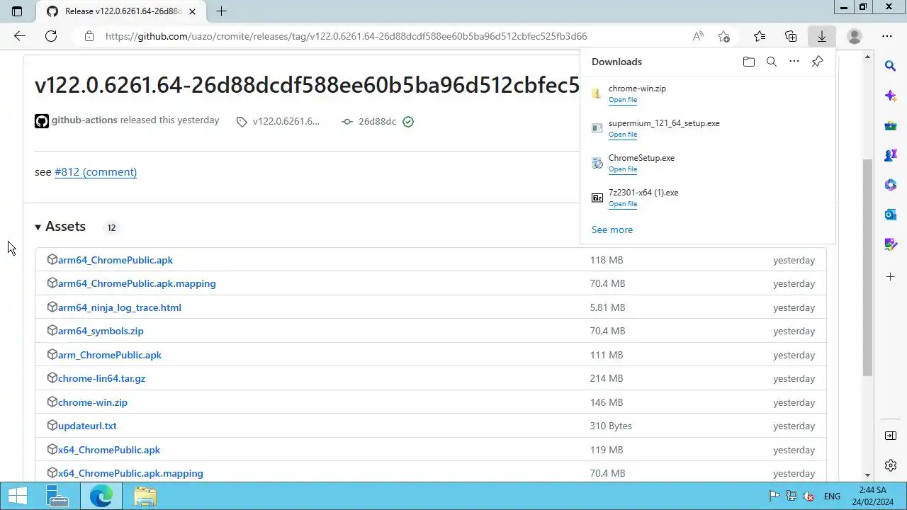Open sidebar Search icon

pyautogui.click(x=891, y=66)
